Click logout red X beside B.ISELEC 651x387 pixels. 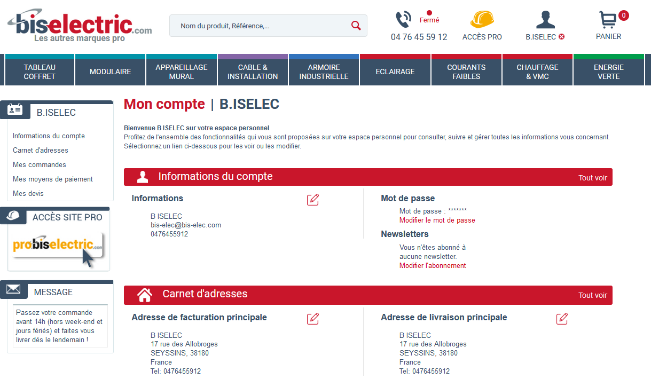[x=561, y=37]
